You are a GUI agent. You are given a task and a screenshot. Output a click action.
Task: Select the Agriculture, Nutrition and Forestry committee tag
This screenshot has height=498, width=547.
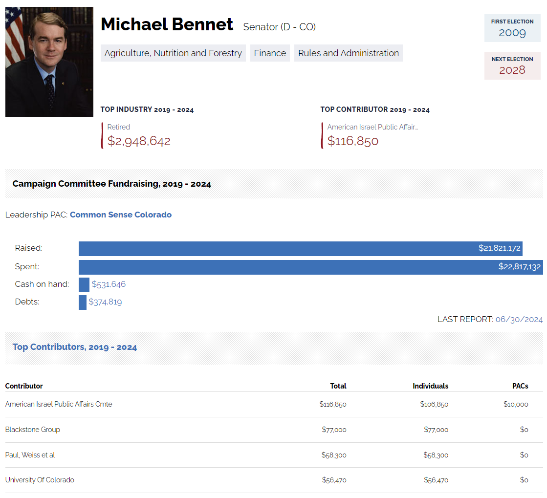(173, 53)
